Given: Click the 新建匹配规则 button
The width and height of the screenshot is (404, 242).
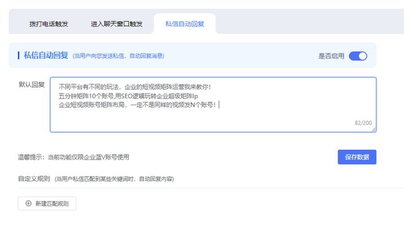Looking at the screenshot, I should click(47, 204).
